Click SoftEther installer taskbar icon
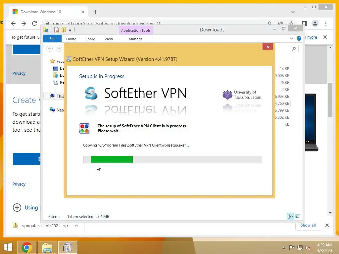 (x=68, y=247)
